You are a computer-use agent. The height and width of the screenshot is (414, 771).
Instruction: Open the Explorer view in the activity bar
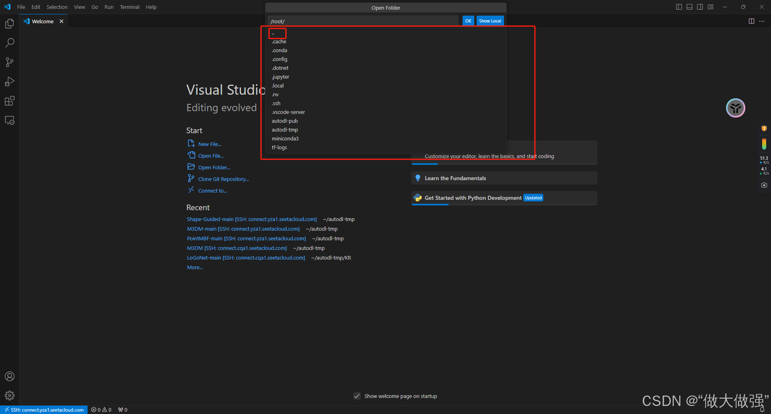click(x=10, y=24)
